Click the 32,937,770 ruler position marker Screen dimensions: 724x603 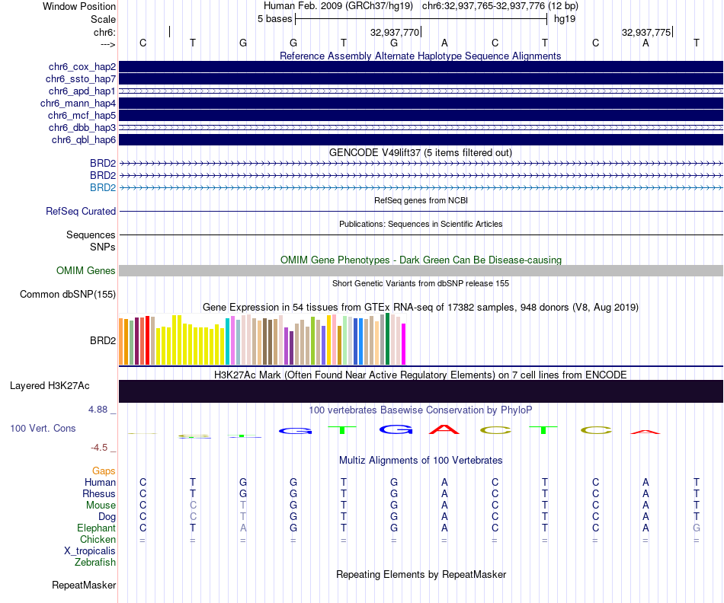tap(395, 33)
